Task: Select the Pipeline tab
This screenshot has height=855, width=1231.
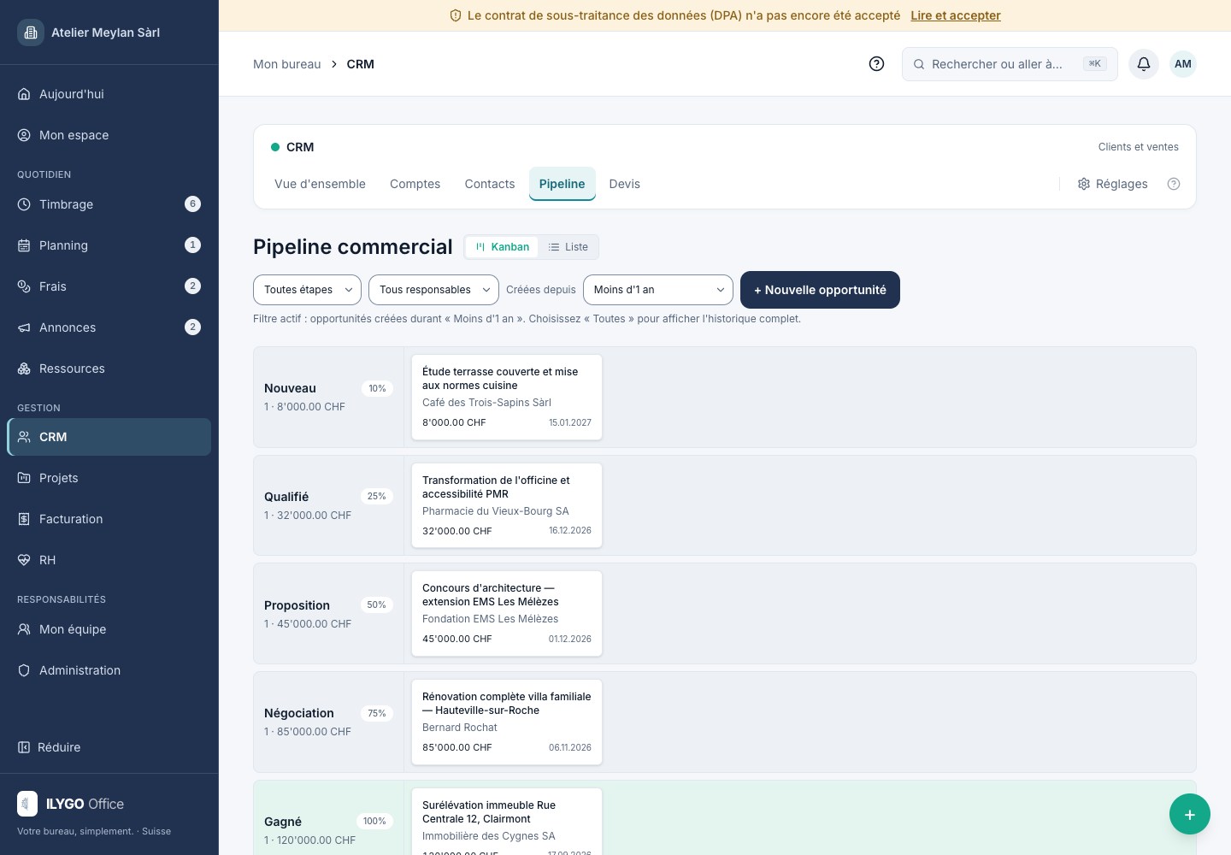Action: (x=562, y=184)
